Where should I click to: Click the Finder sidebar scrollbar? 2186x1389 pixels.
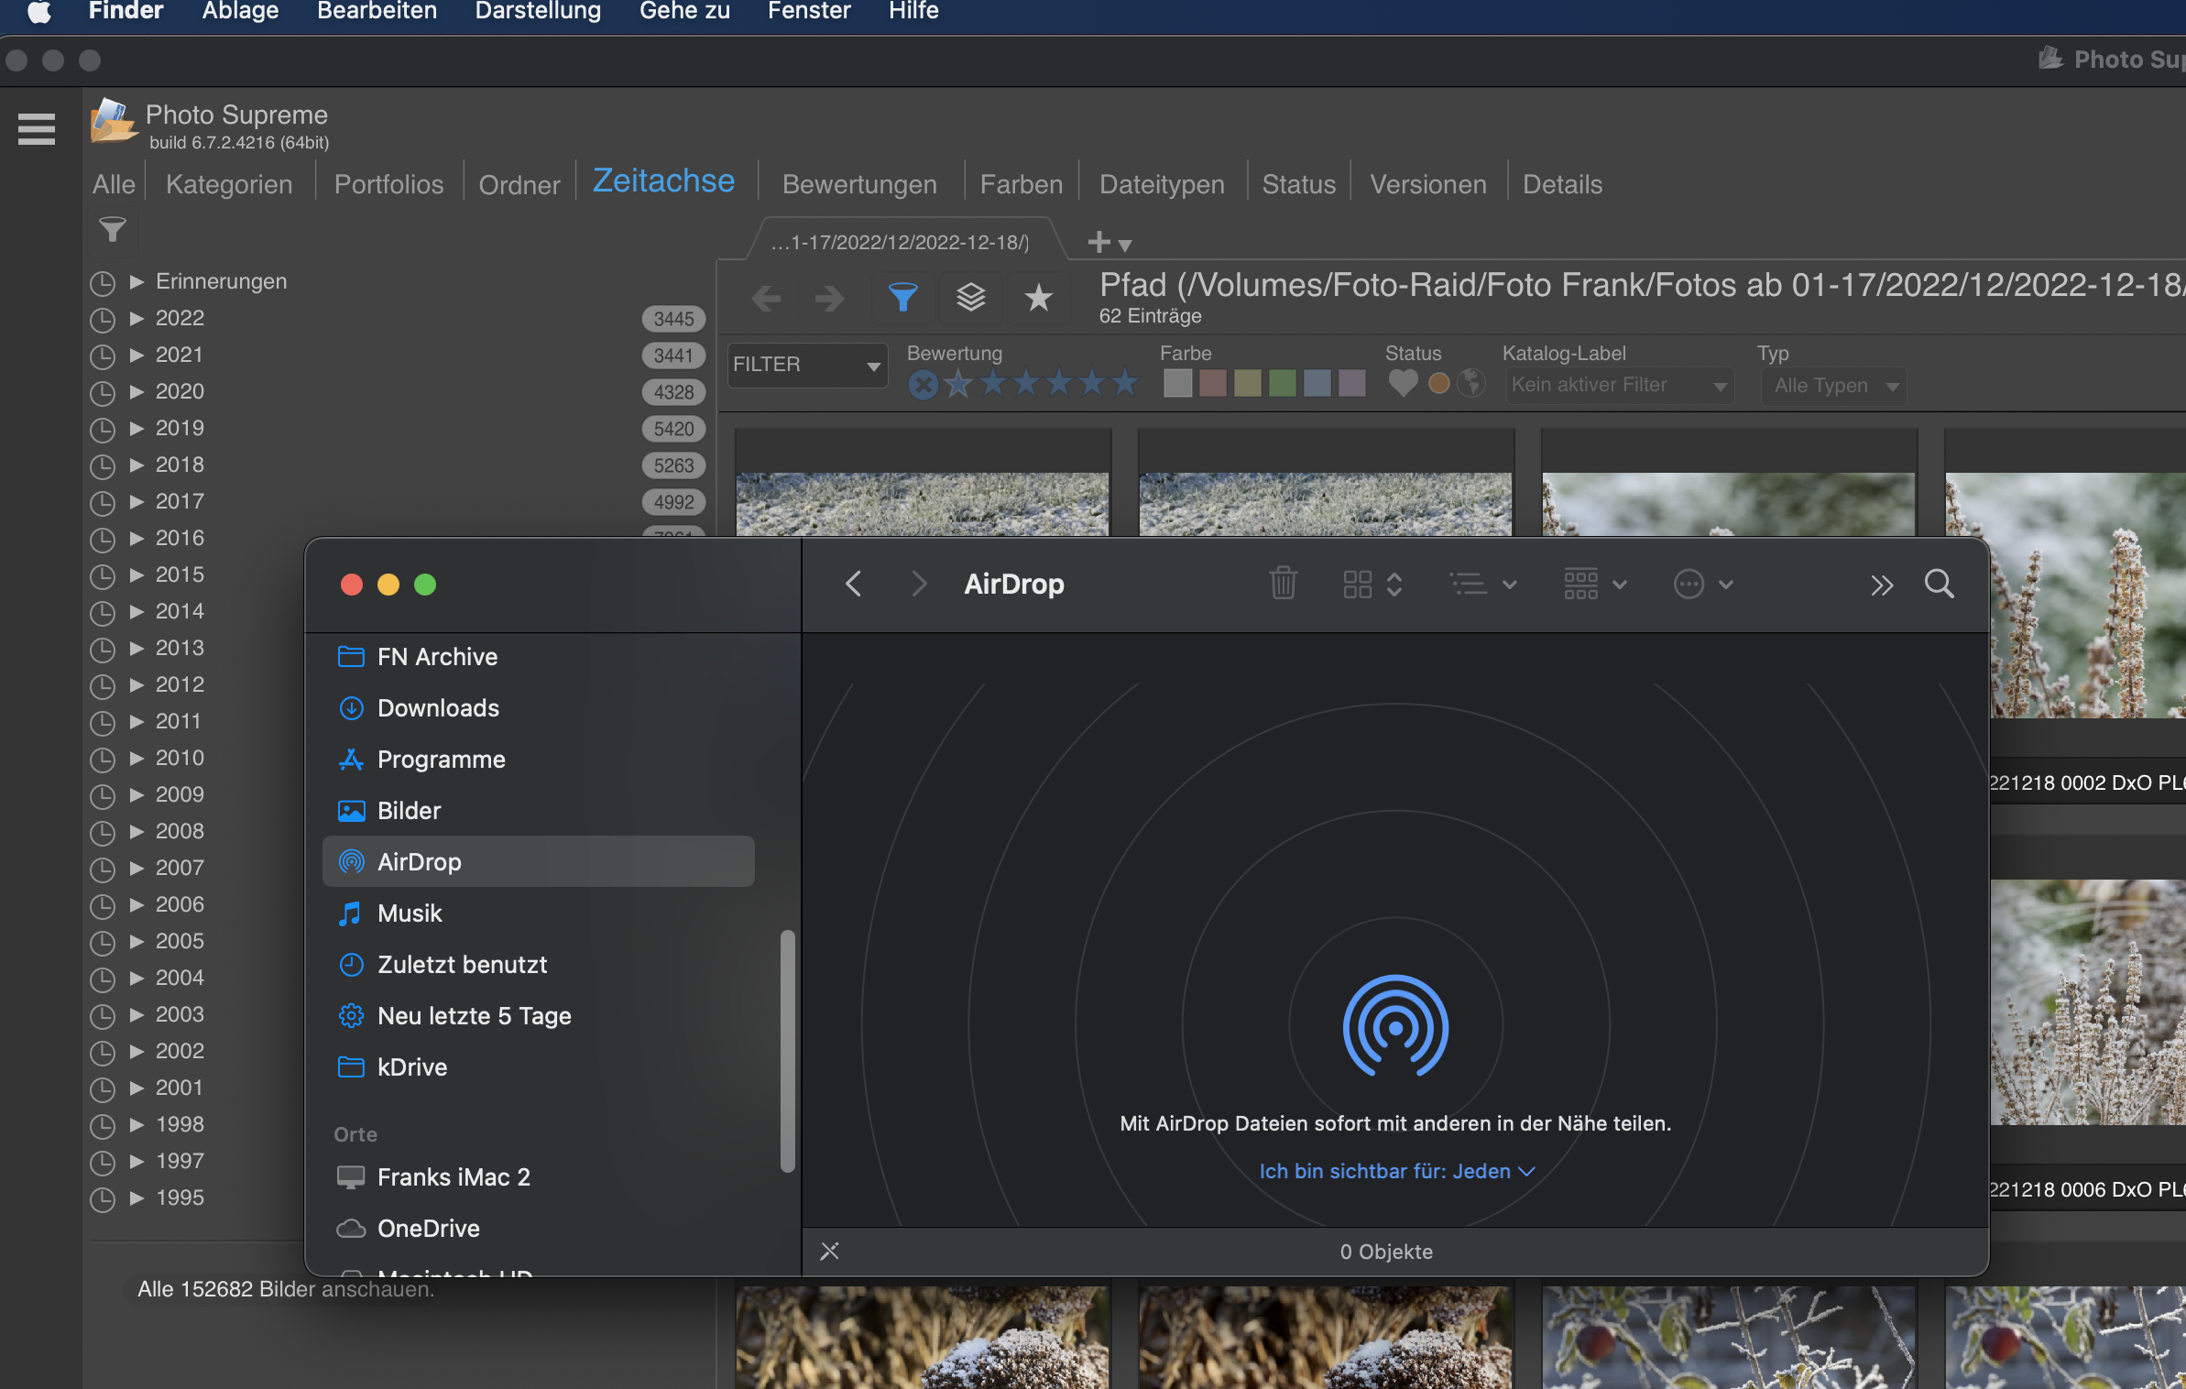787,1051
